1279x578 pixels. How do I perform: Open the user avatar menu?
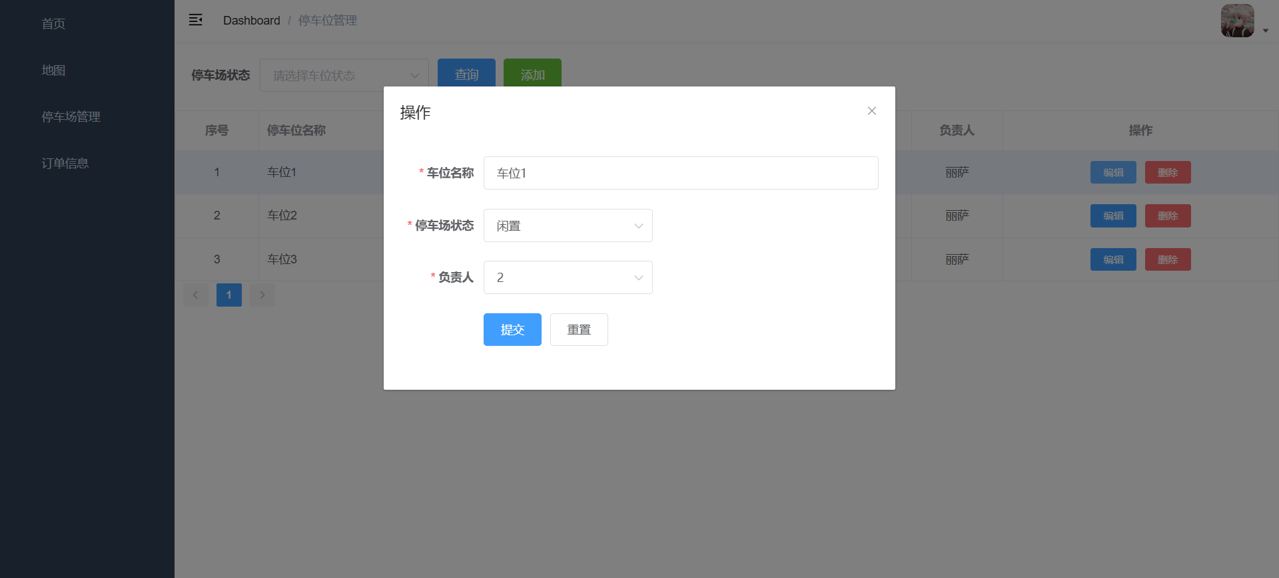[1237, 21]
